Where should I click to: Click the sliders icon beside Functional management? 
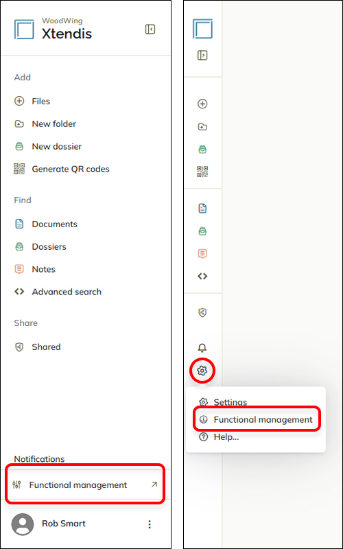point(16,485)
